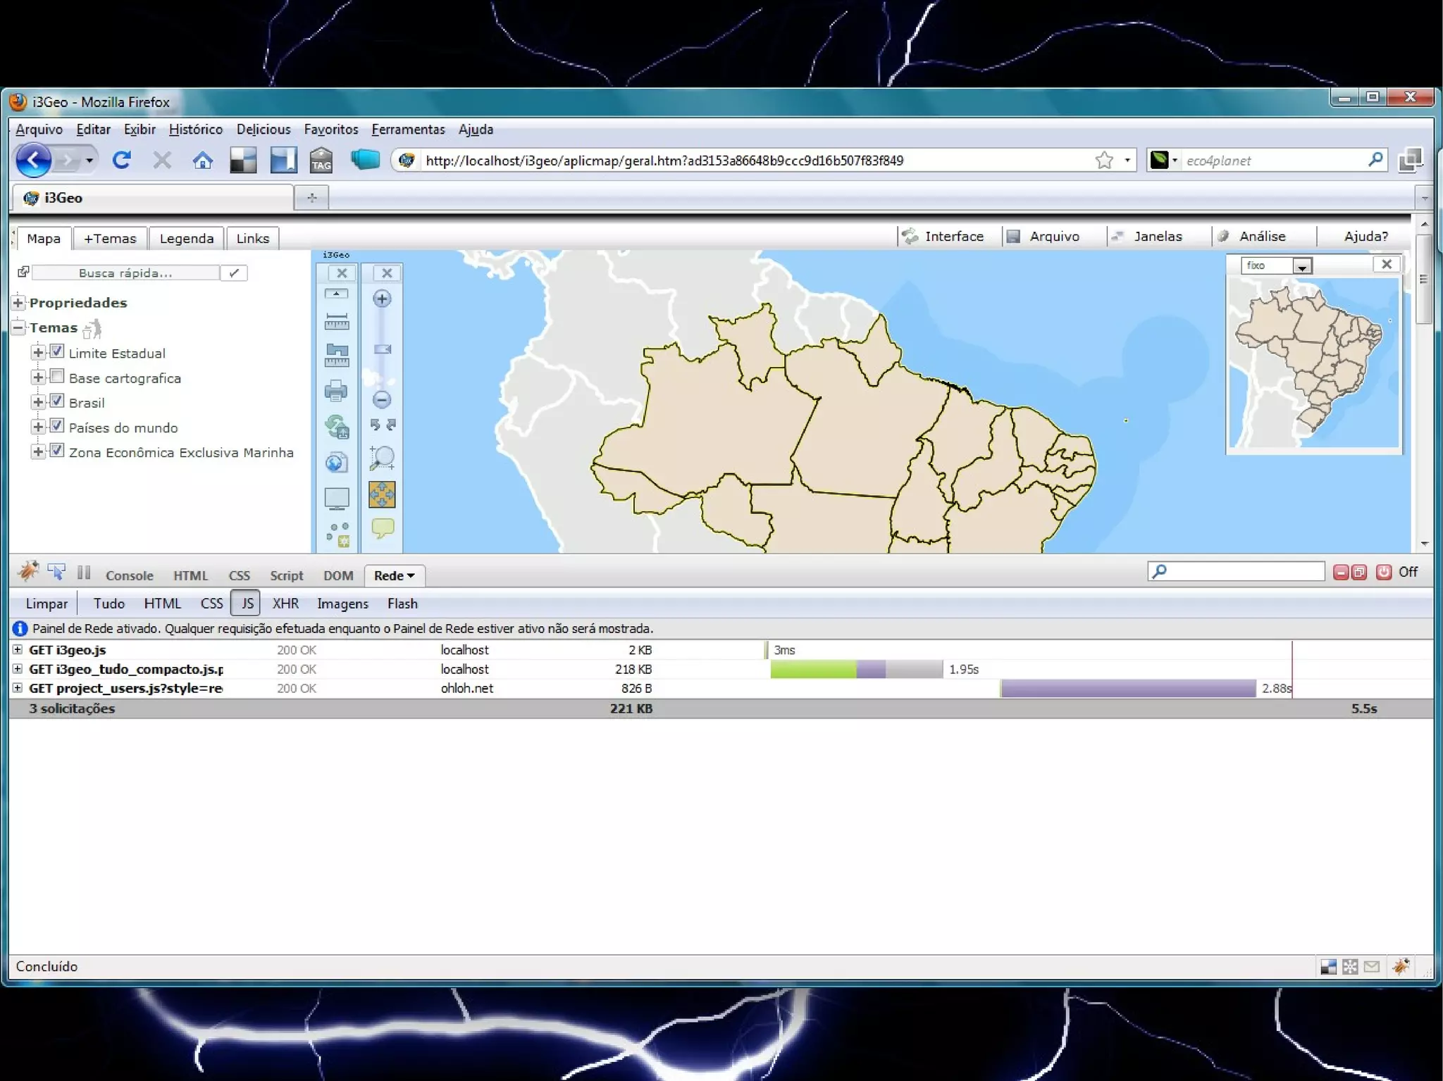
Task: Expand the Brasil theme node
Action: pos(38,402)
